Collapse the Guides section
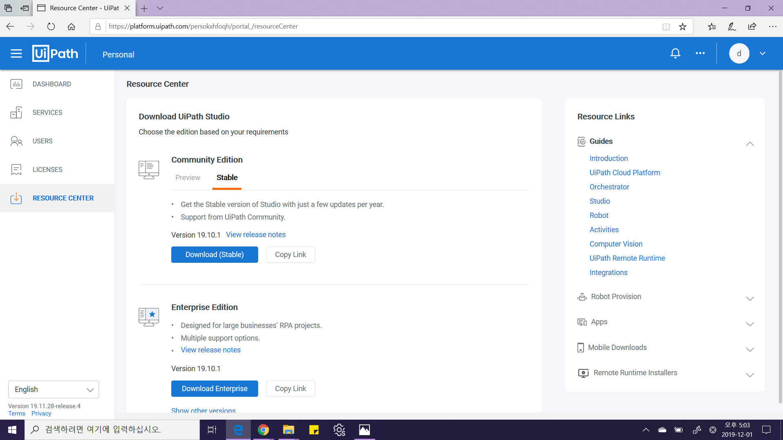Viewport: 783px width, 440px height. coord(750,144)
